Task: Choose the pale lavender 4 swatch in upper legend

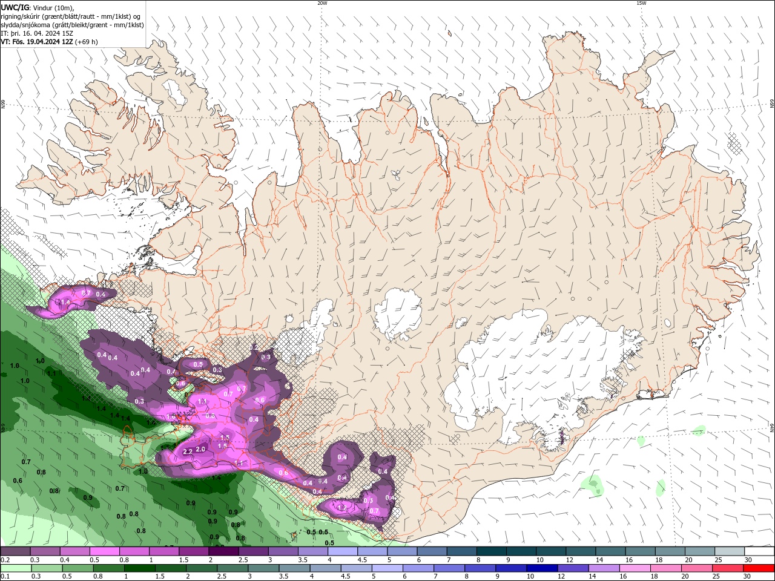Action: [343, 551]
